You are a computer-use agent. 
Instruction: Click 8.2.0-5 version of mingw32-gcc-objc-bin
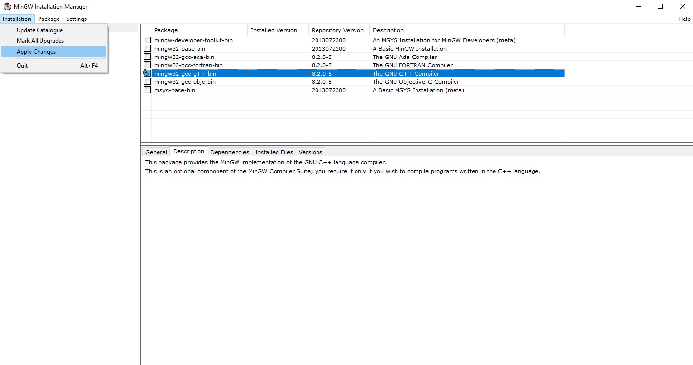(322, 82)
